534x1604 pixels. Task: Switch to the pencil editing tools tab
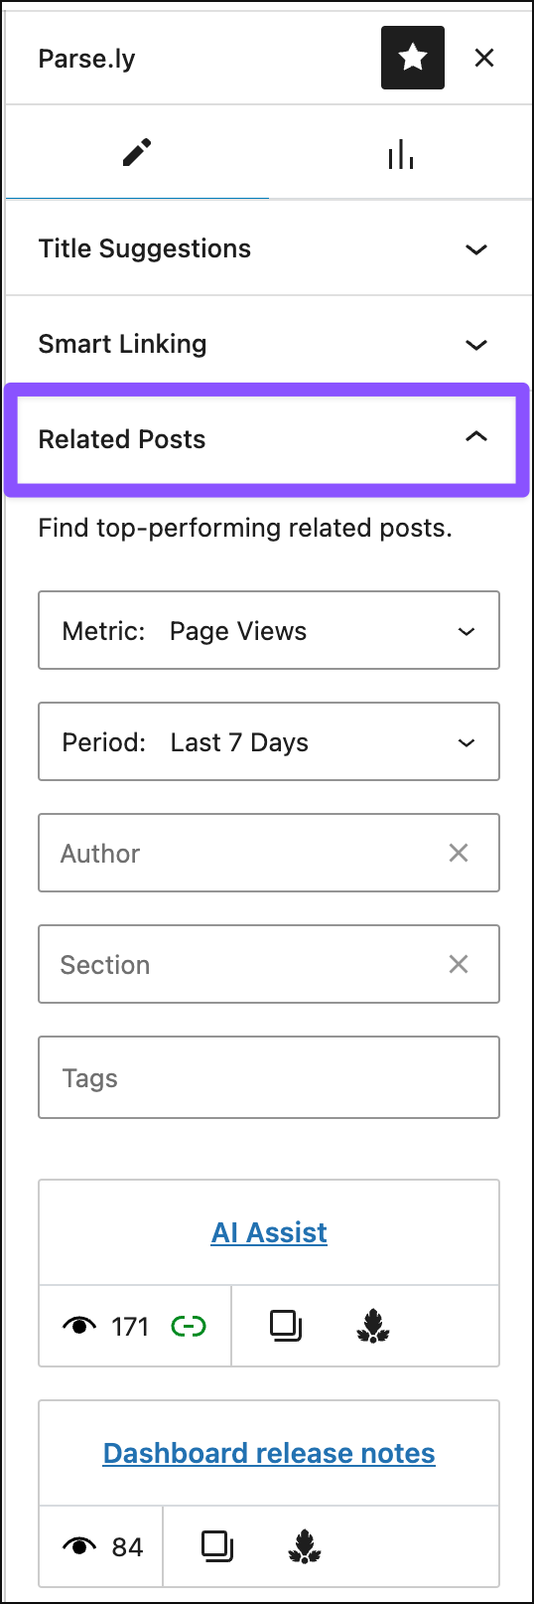coord(137,153)
